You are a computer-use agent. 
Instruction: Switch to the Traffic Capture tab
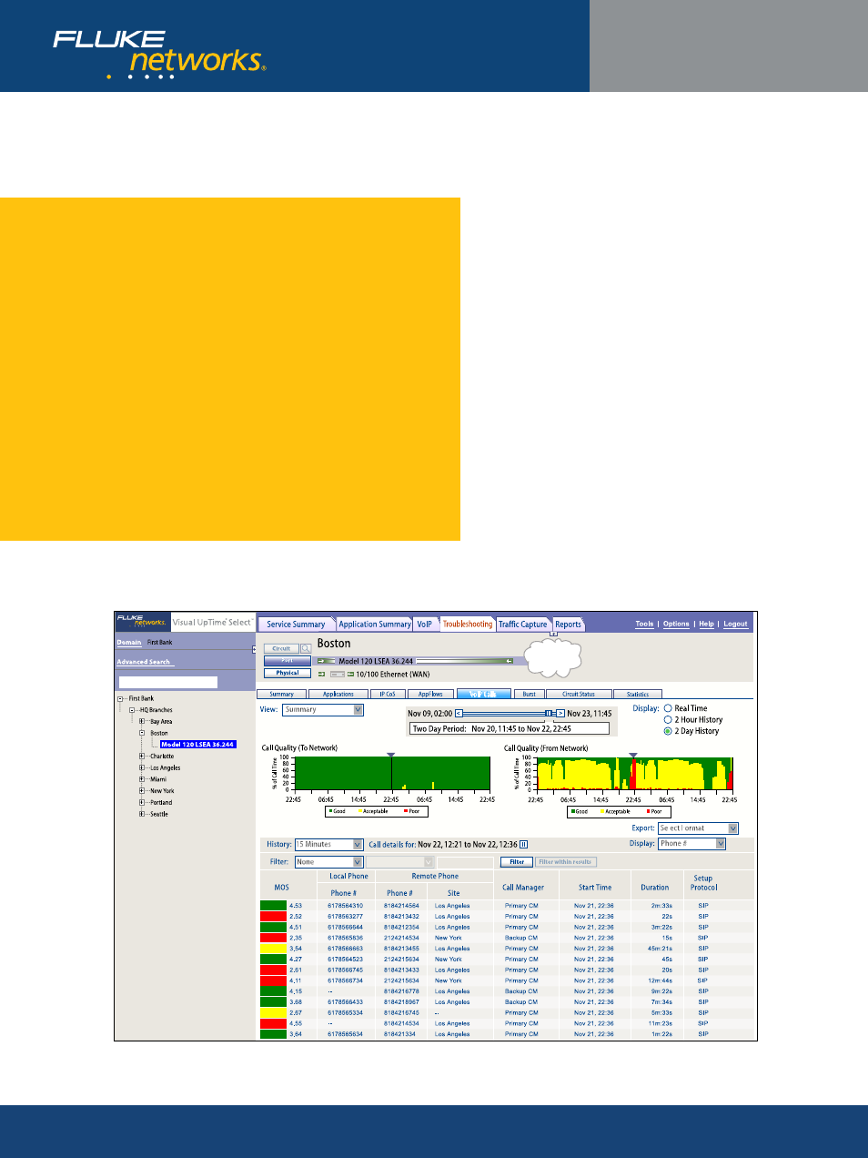pyautogui.click(x=523, y=625)
